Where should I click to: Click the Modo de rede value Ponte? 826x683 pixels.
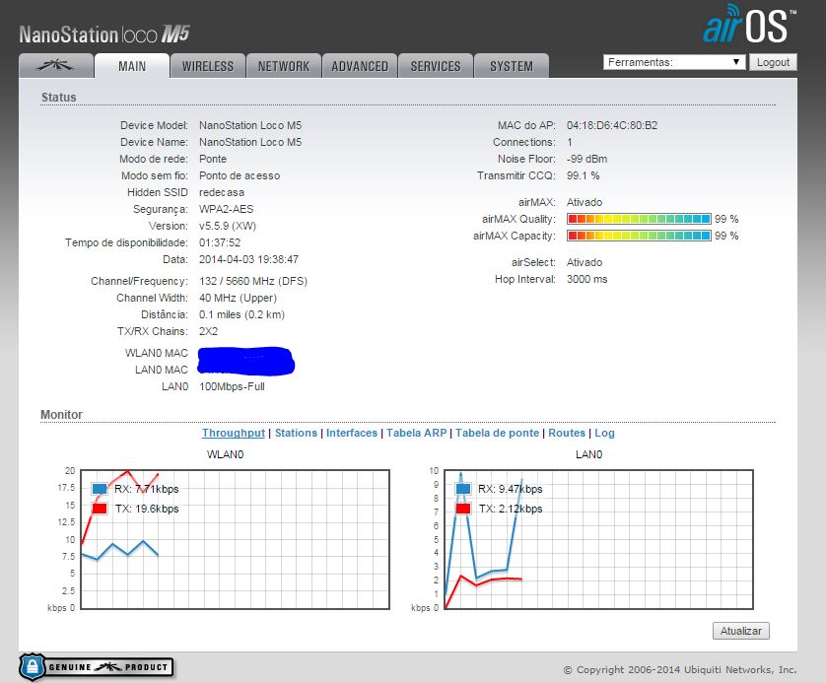(213, 159)
